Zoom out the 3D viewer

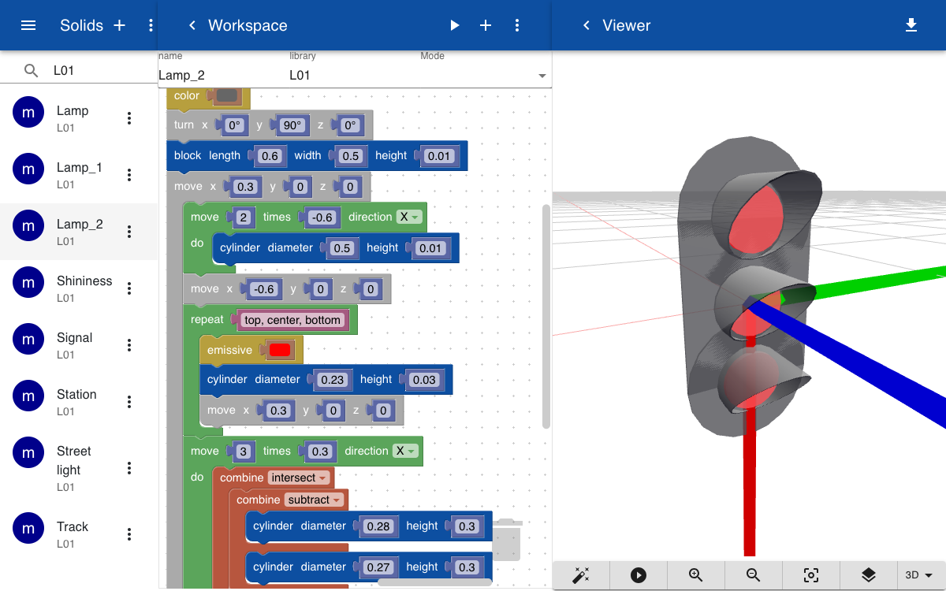pyautogui.click(x=754, y=575)
